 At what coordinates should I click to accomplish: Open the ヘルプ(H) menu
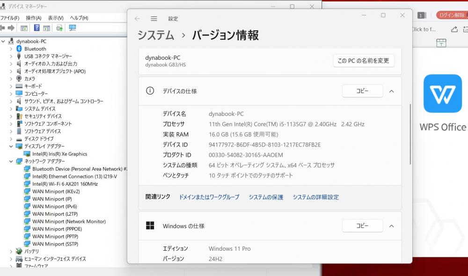click(x=79, y=18)
